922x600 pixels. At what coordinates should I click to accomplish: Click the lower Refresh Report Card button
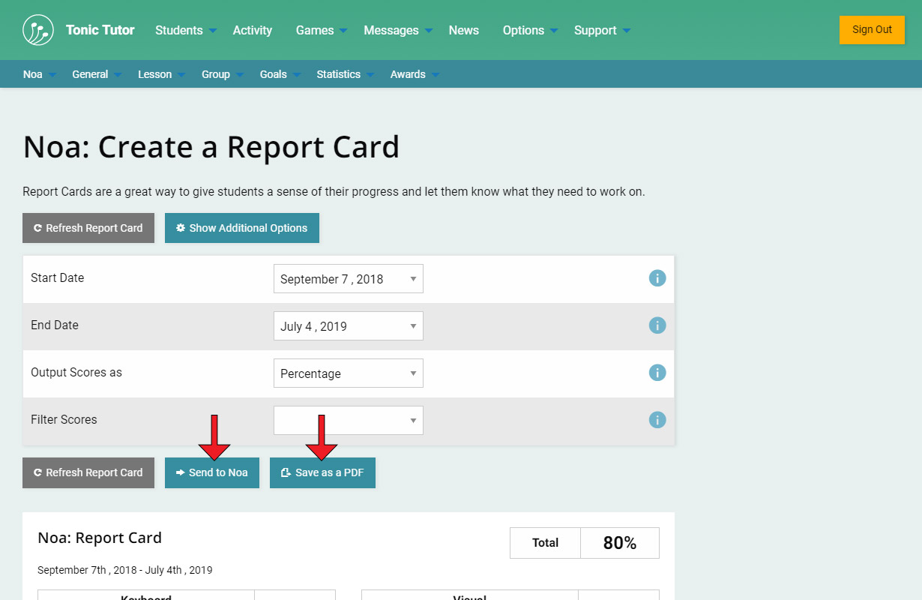88,473
